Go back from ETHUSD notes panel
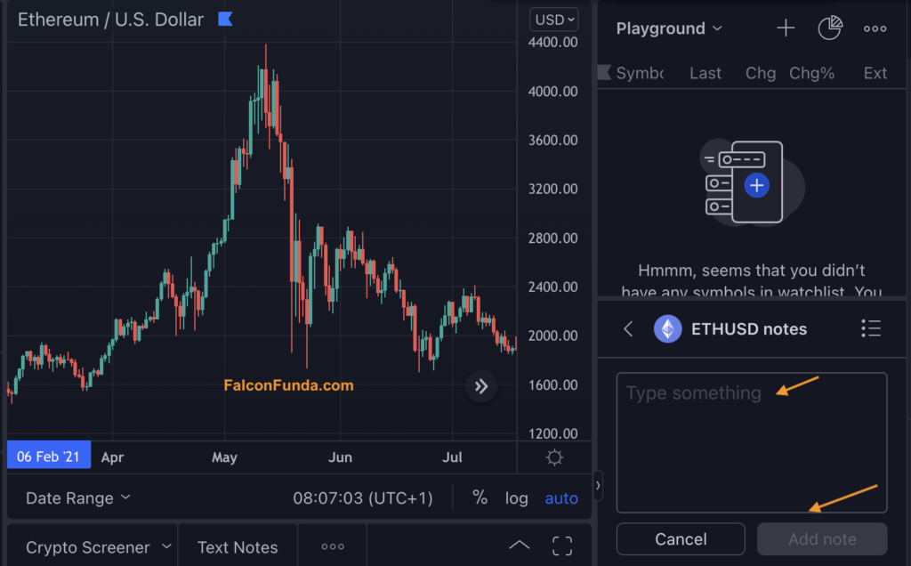Screen dimensions: 911x566 [628, 328]
